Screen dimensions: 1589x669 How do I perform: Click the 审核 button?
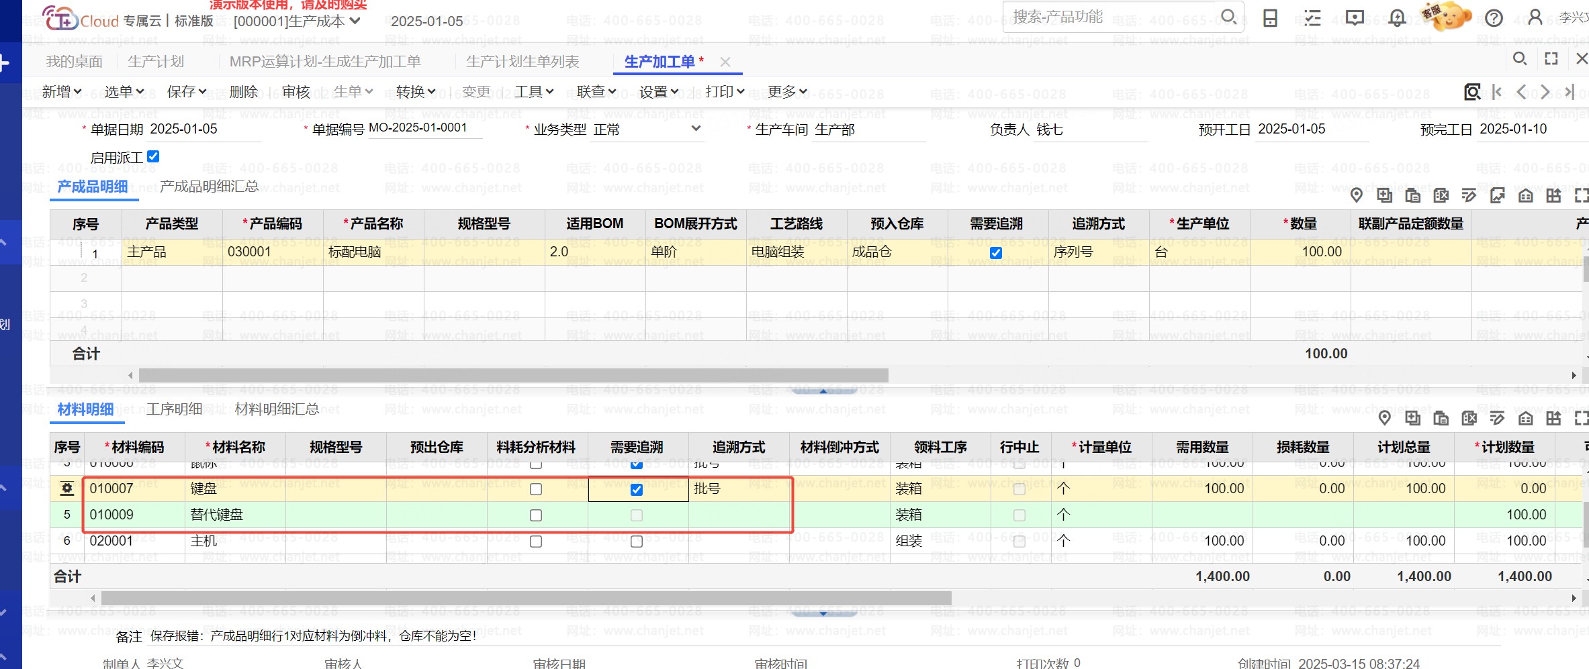296,92
